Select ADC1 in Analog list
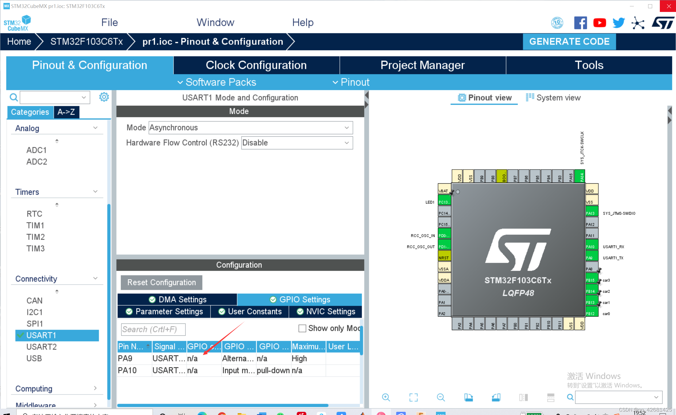Viewport: 676px width, 415px height. pos(37,150)
